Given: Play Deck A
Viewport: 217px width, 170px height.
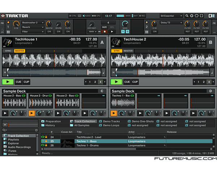Looking at the screenshot, I should point(8,82).
